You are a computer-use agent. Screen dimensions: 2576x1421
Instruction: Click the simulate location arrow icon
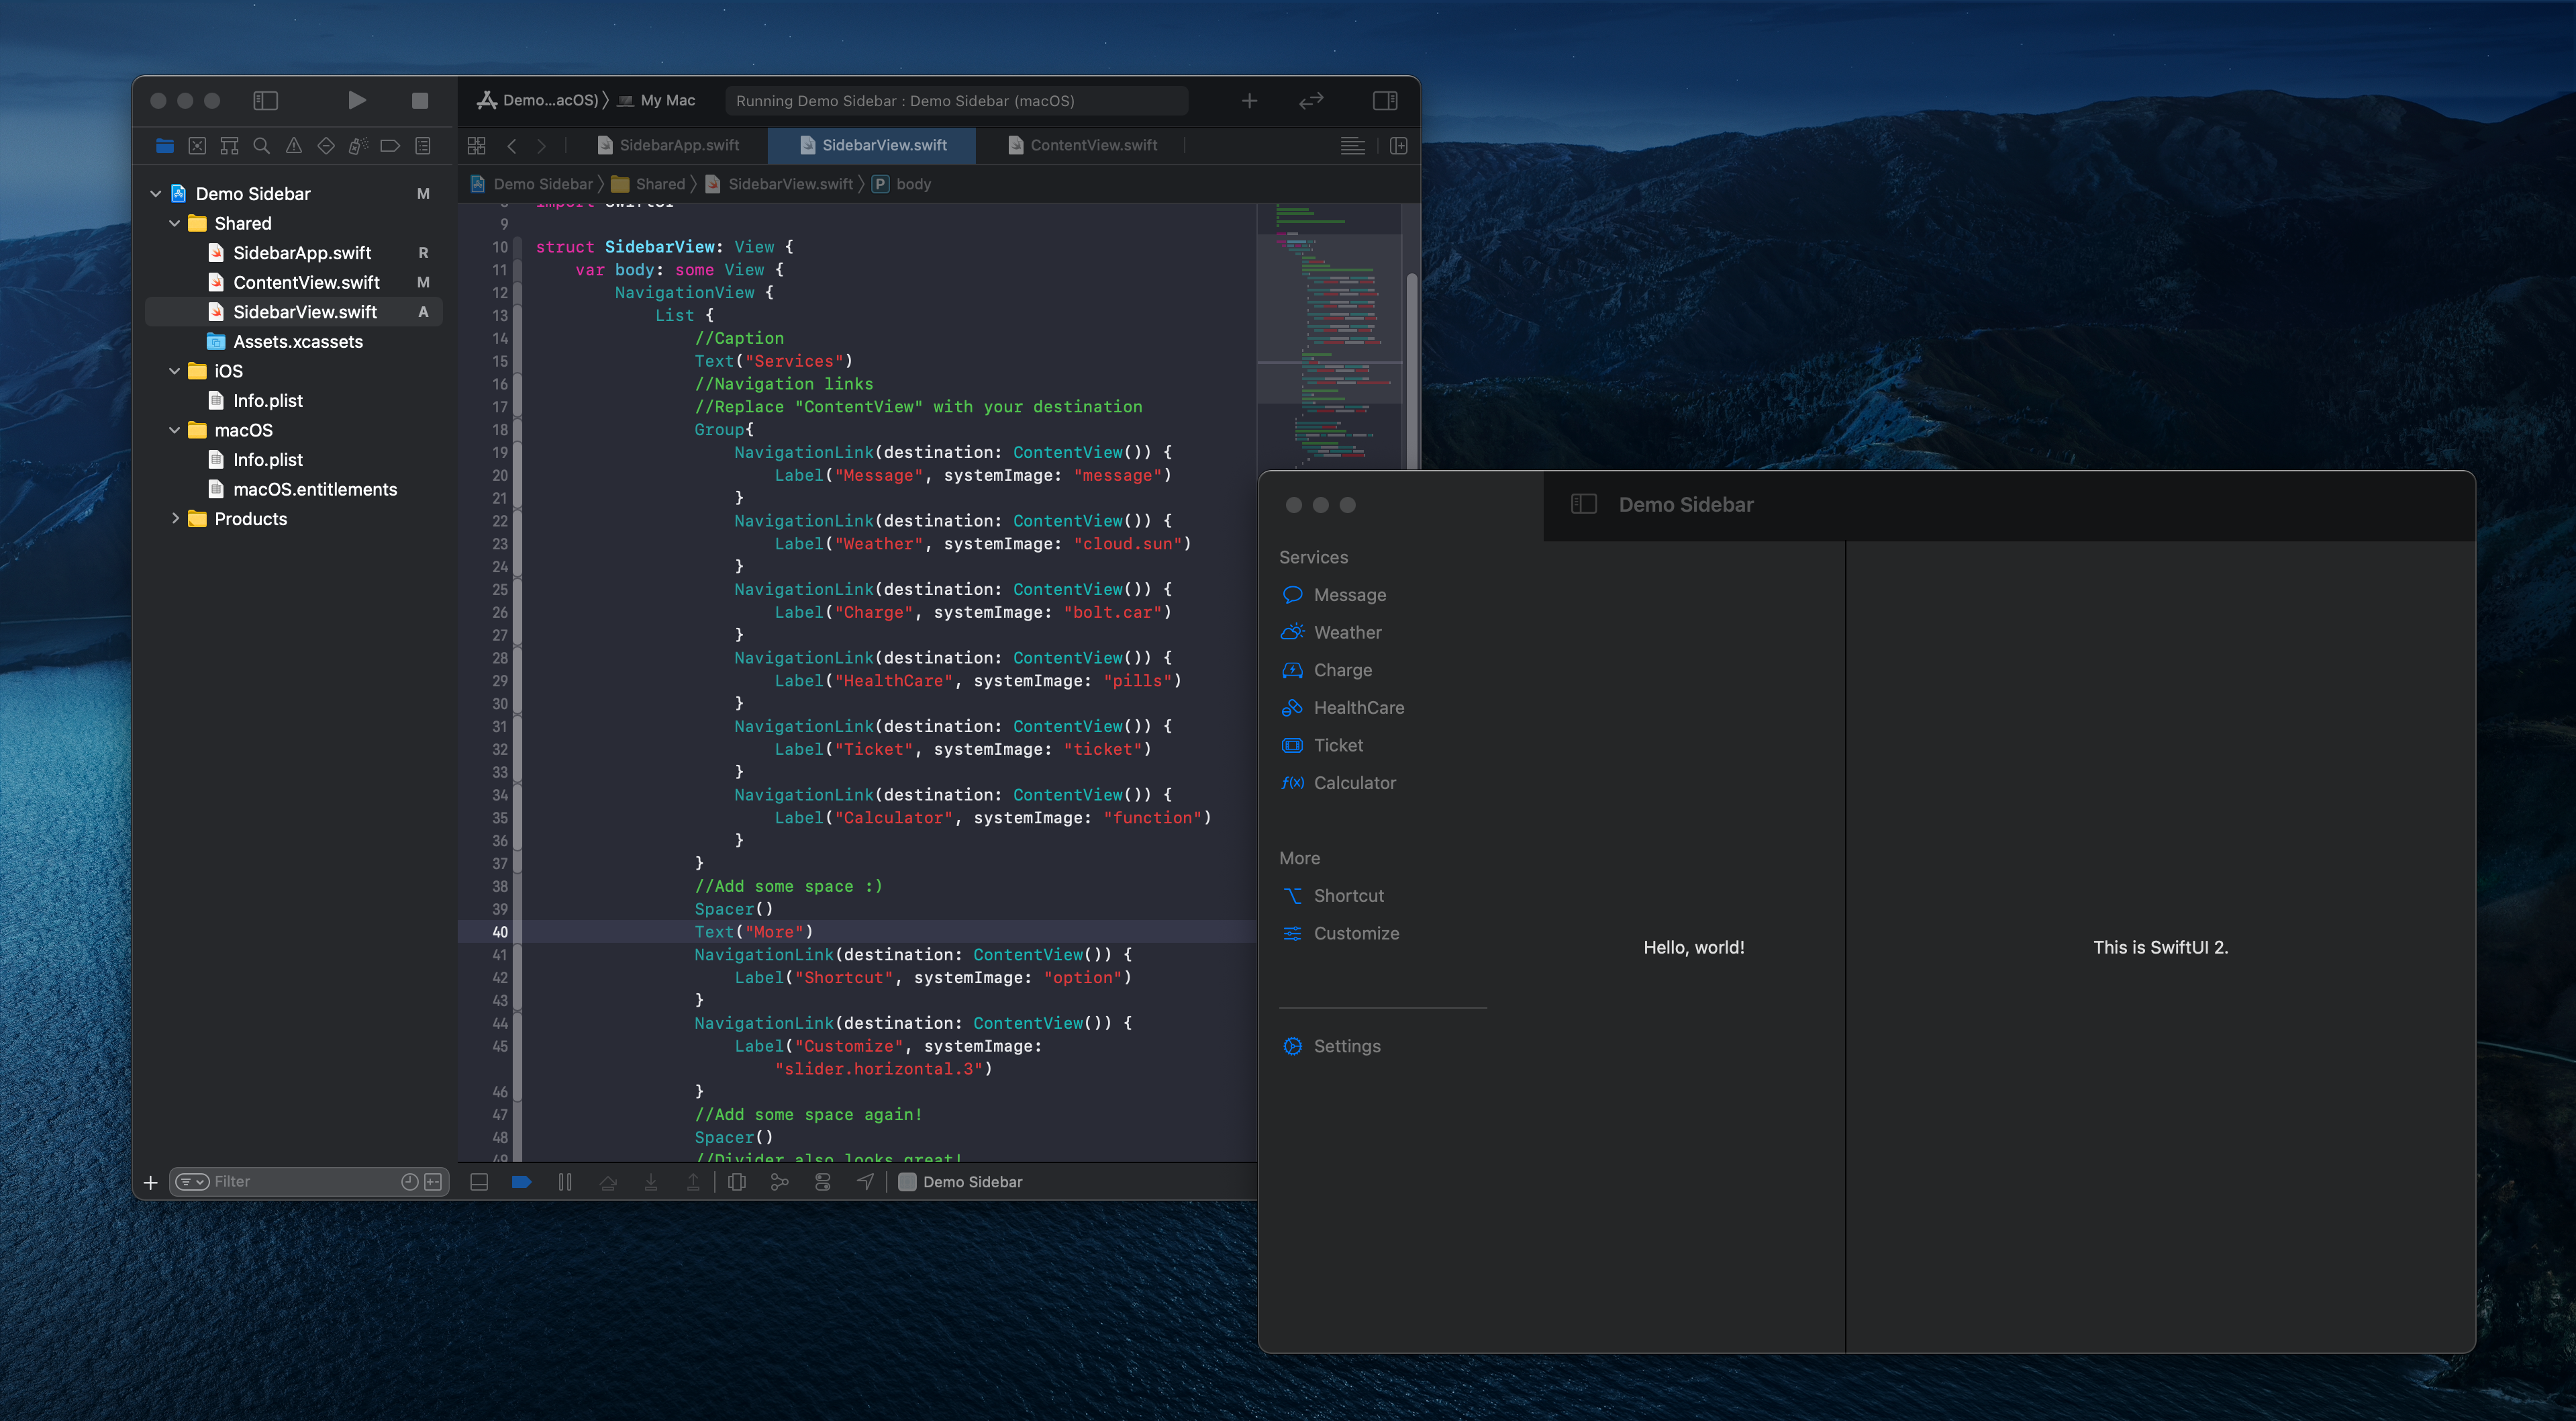(x=865, y=1182)
